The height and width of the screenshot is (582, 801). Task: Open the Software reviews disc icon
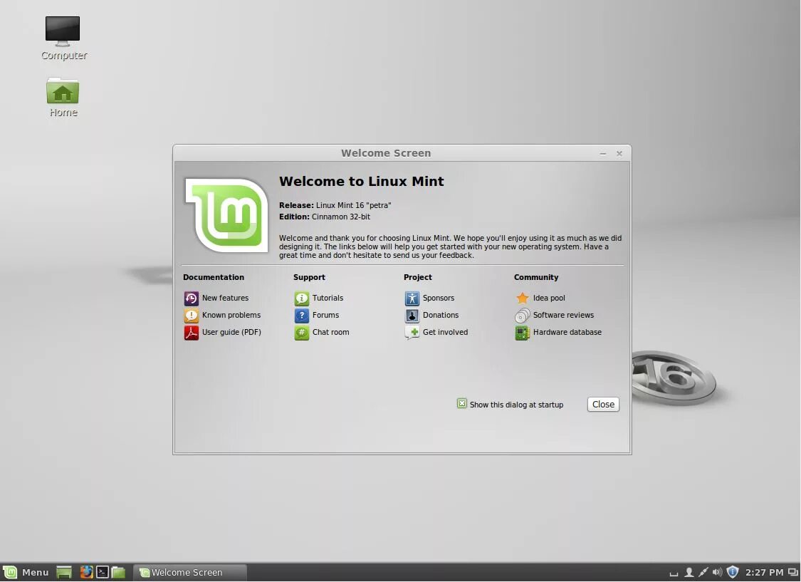pos(522,316)
